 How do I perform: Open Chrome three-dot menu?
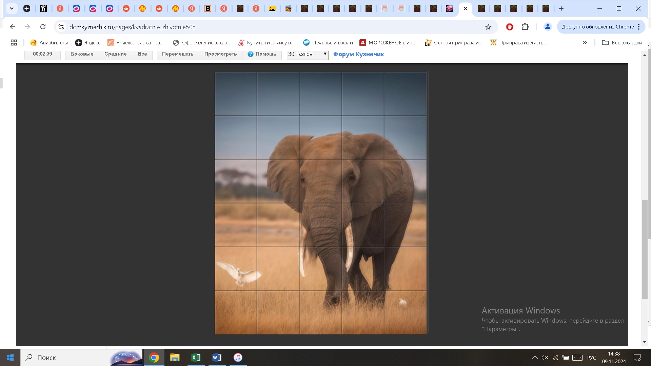point(639,27)
